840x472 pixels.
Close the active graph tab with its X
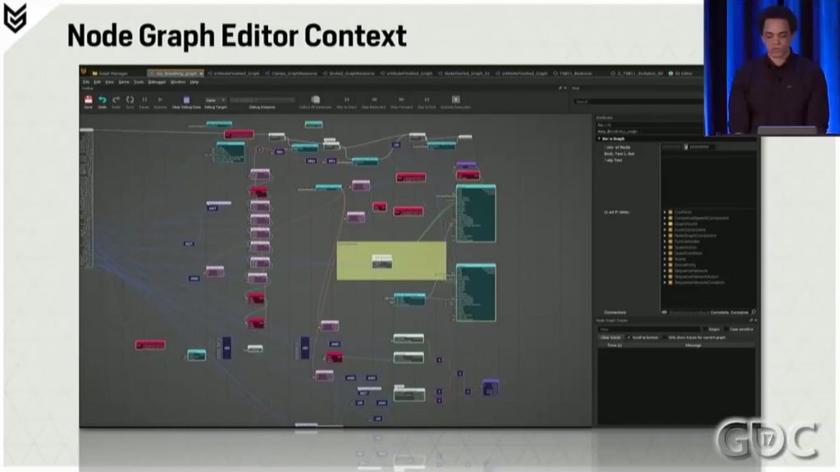click(201, 73)
